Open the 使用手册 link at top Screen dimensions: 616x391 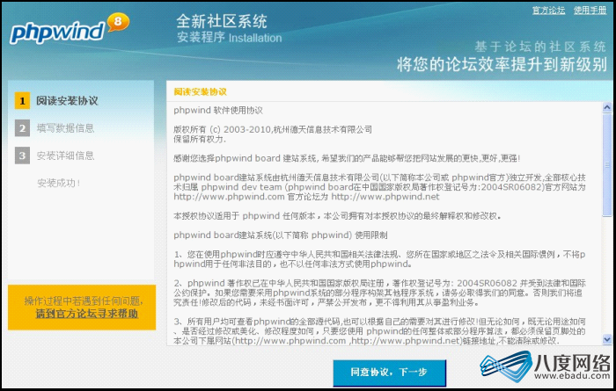[590, 11]
